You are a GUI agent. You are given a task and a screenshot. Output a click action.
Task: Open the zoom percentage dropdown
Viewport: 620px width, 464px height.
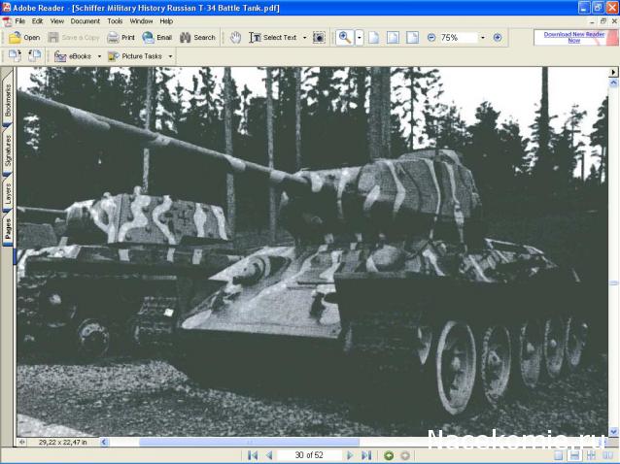[482, 38]
